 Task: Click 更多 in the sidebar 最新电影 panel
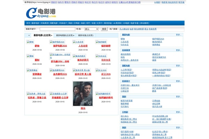pyautogui.click(x=179, y=35)
